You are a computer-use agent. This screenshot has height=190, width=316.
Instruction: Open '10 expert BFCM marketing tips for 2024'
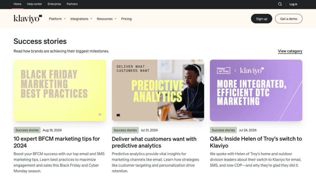[57, 142]
